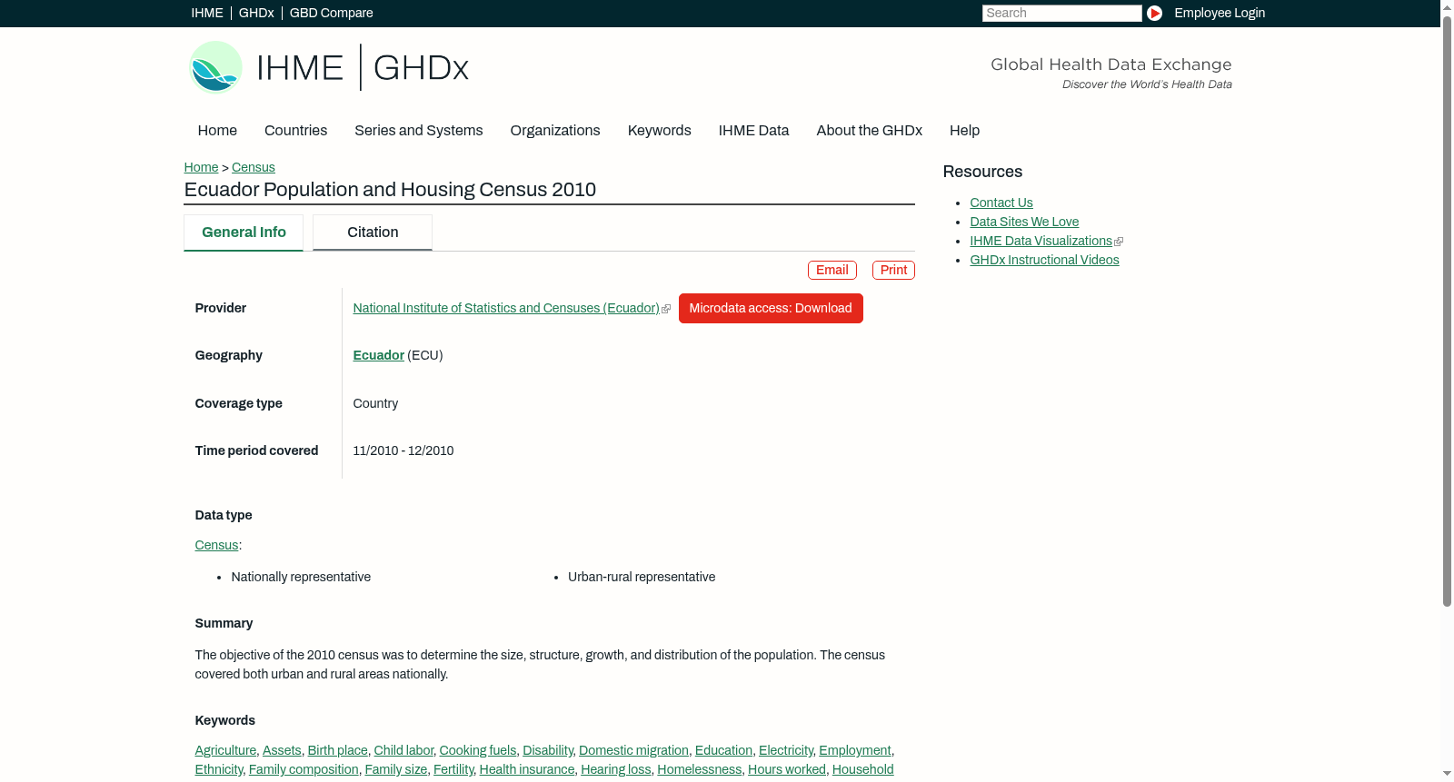Screen dimensions: 1454x782
Task: Click the Education keyword
Action: [x=723, y=750]
